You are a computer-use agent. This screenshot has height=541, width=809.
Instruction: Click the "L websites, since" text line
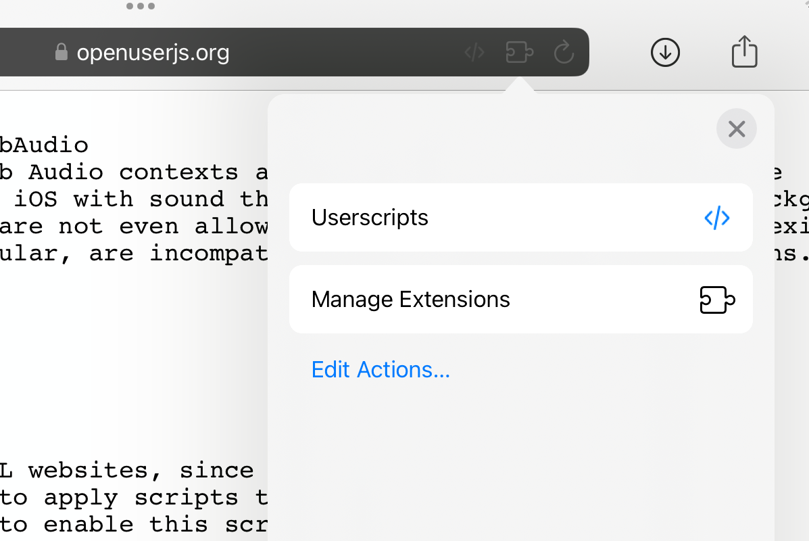pos(127,470)
